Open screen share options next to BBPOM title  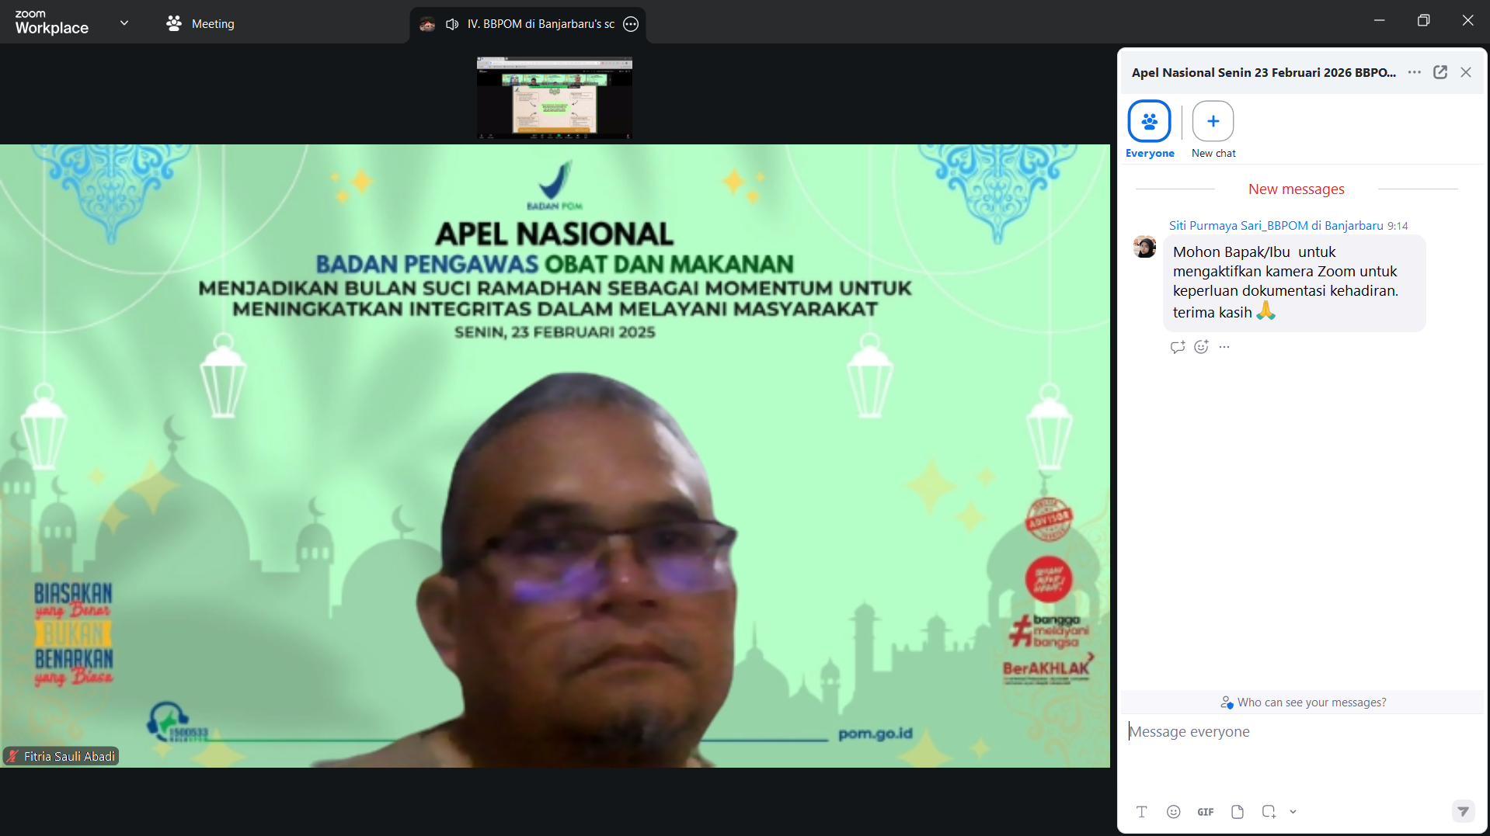pyautogui.click(x=631, y=24)
